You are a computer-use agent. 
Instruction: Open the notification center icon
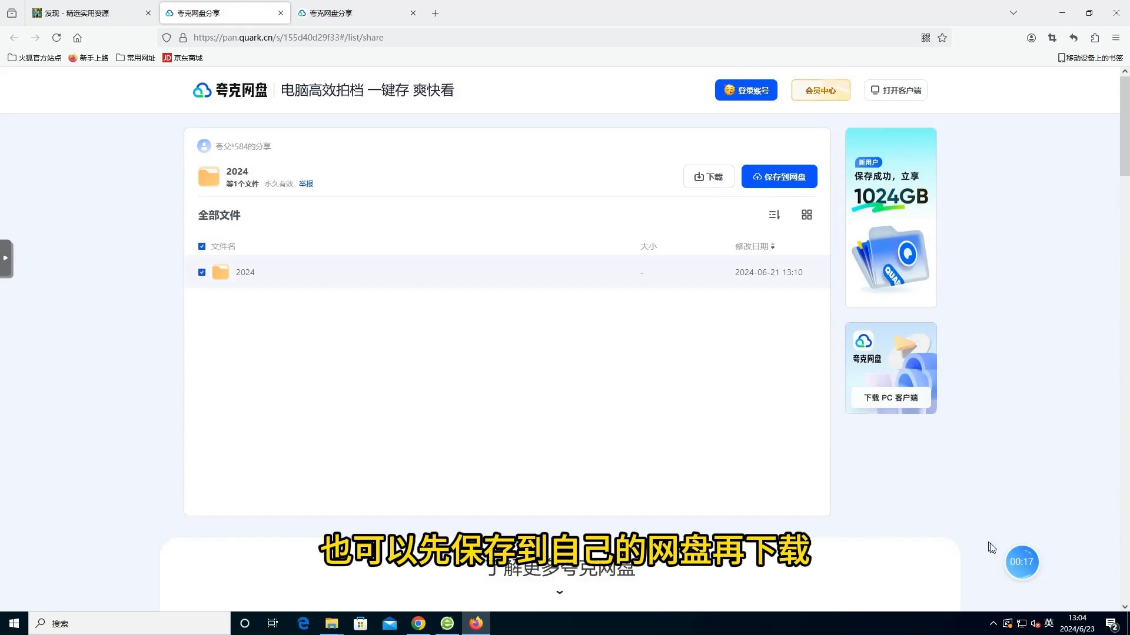pyautogui.click(x=1111, y=624)
